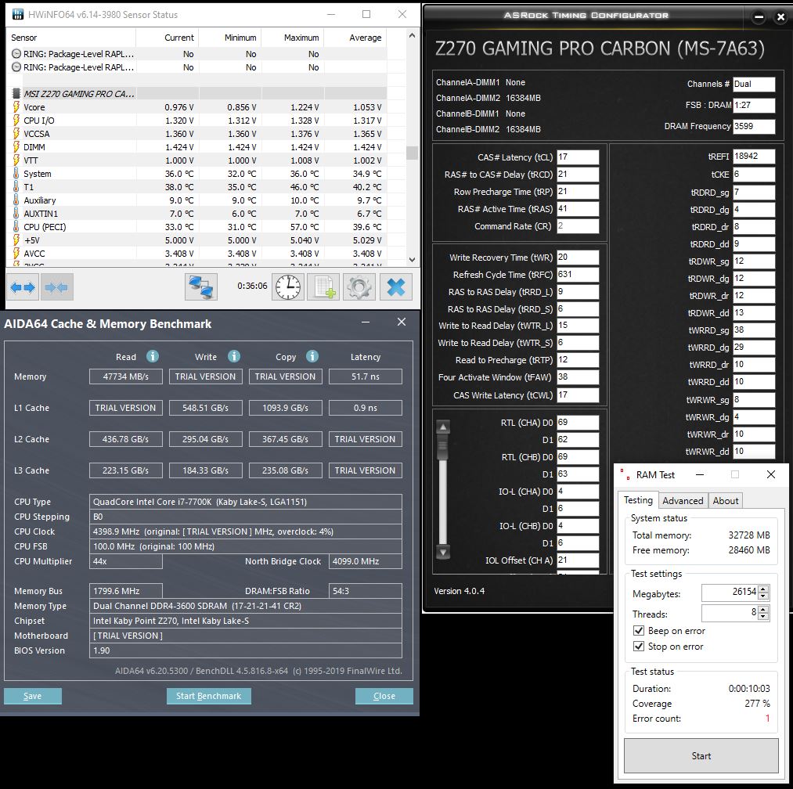Open HWiNFO remote network monitoring icon
Image resolution: width=793 pixels, height=789 pixels.
tap(200, 287)
